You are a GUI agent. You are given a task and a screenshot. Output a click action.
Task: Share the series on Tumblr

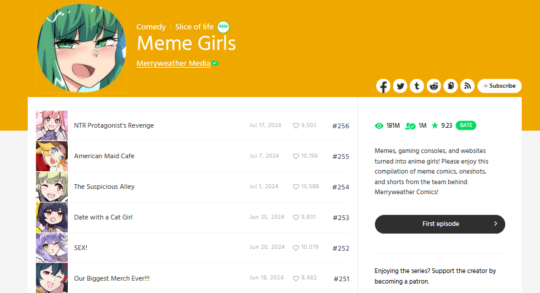[417, 86]
